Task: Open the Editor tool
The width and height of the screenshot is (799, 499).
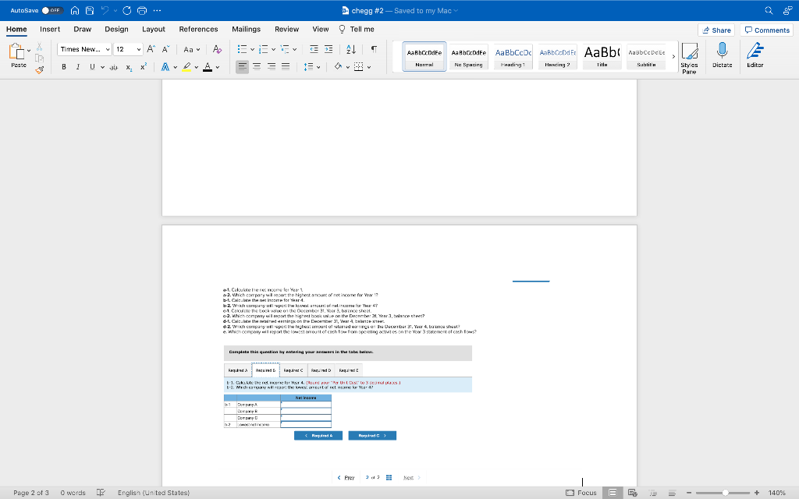Action: (755, 55)
